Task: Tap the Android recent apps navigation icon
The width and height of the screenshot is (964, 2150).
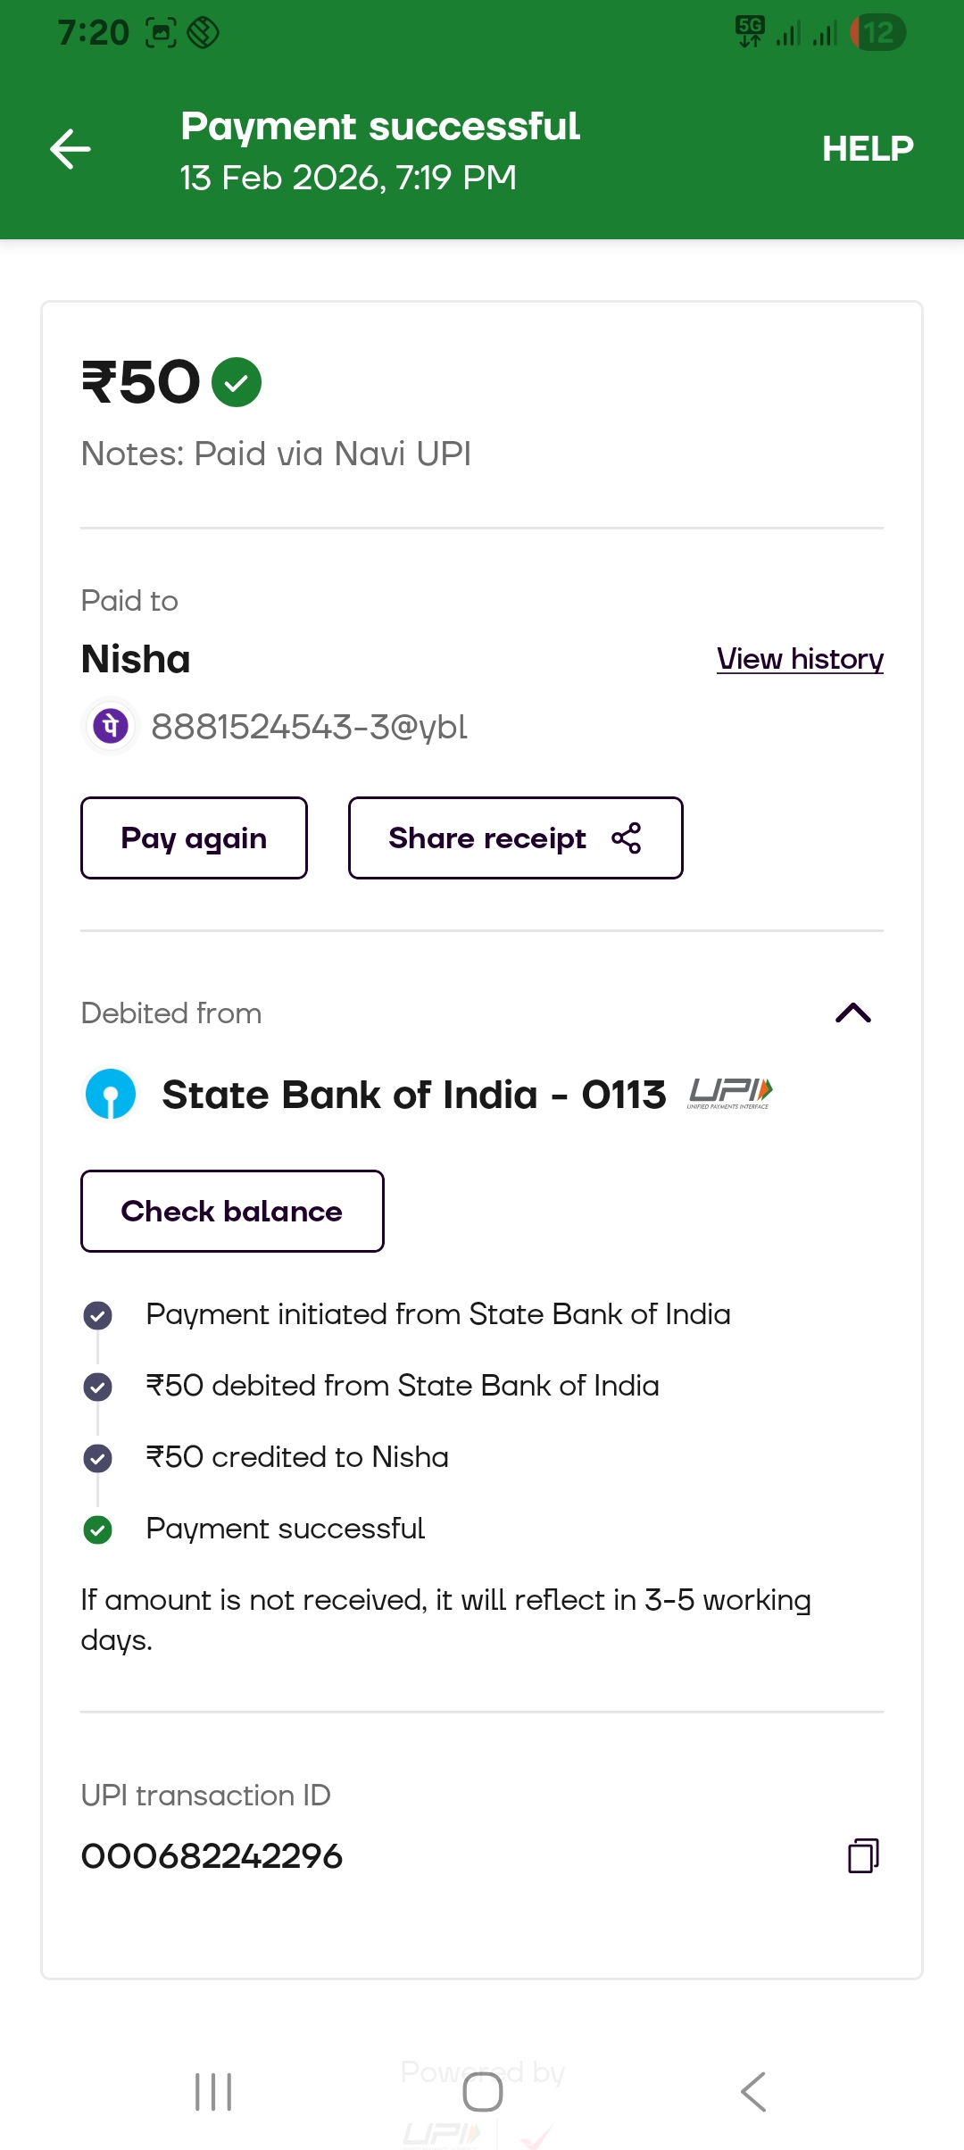Action: [x=213, y=2092]
